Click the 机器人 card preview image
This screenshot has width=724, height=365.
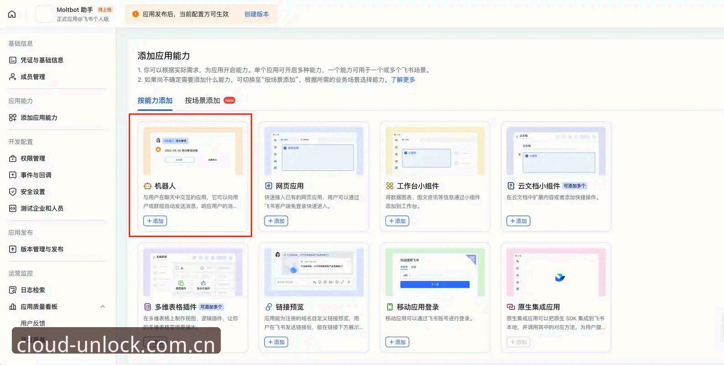click(193, 151)
